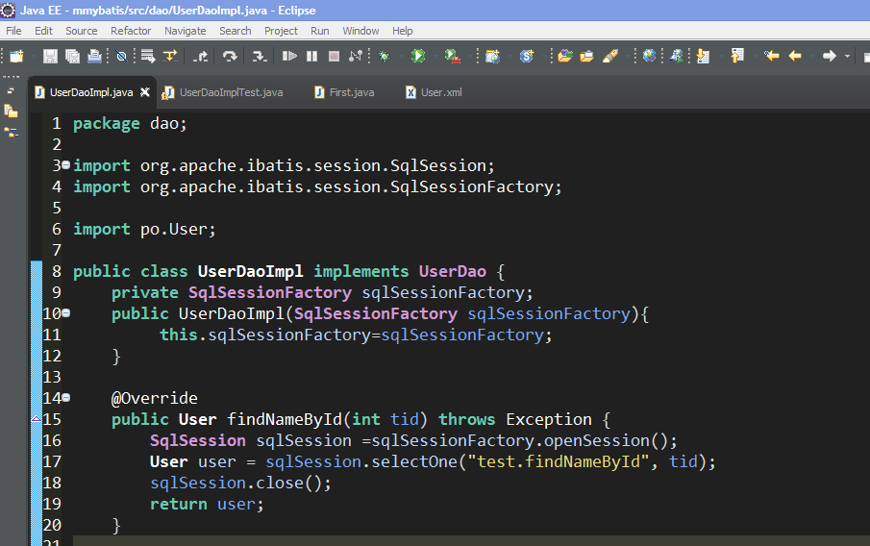The width and height of the screenshot is (870, 546).
Task: Click the Save All icon
Action: coord(73,56)
